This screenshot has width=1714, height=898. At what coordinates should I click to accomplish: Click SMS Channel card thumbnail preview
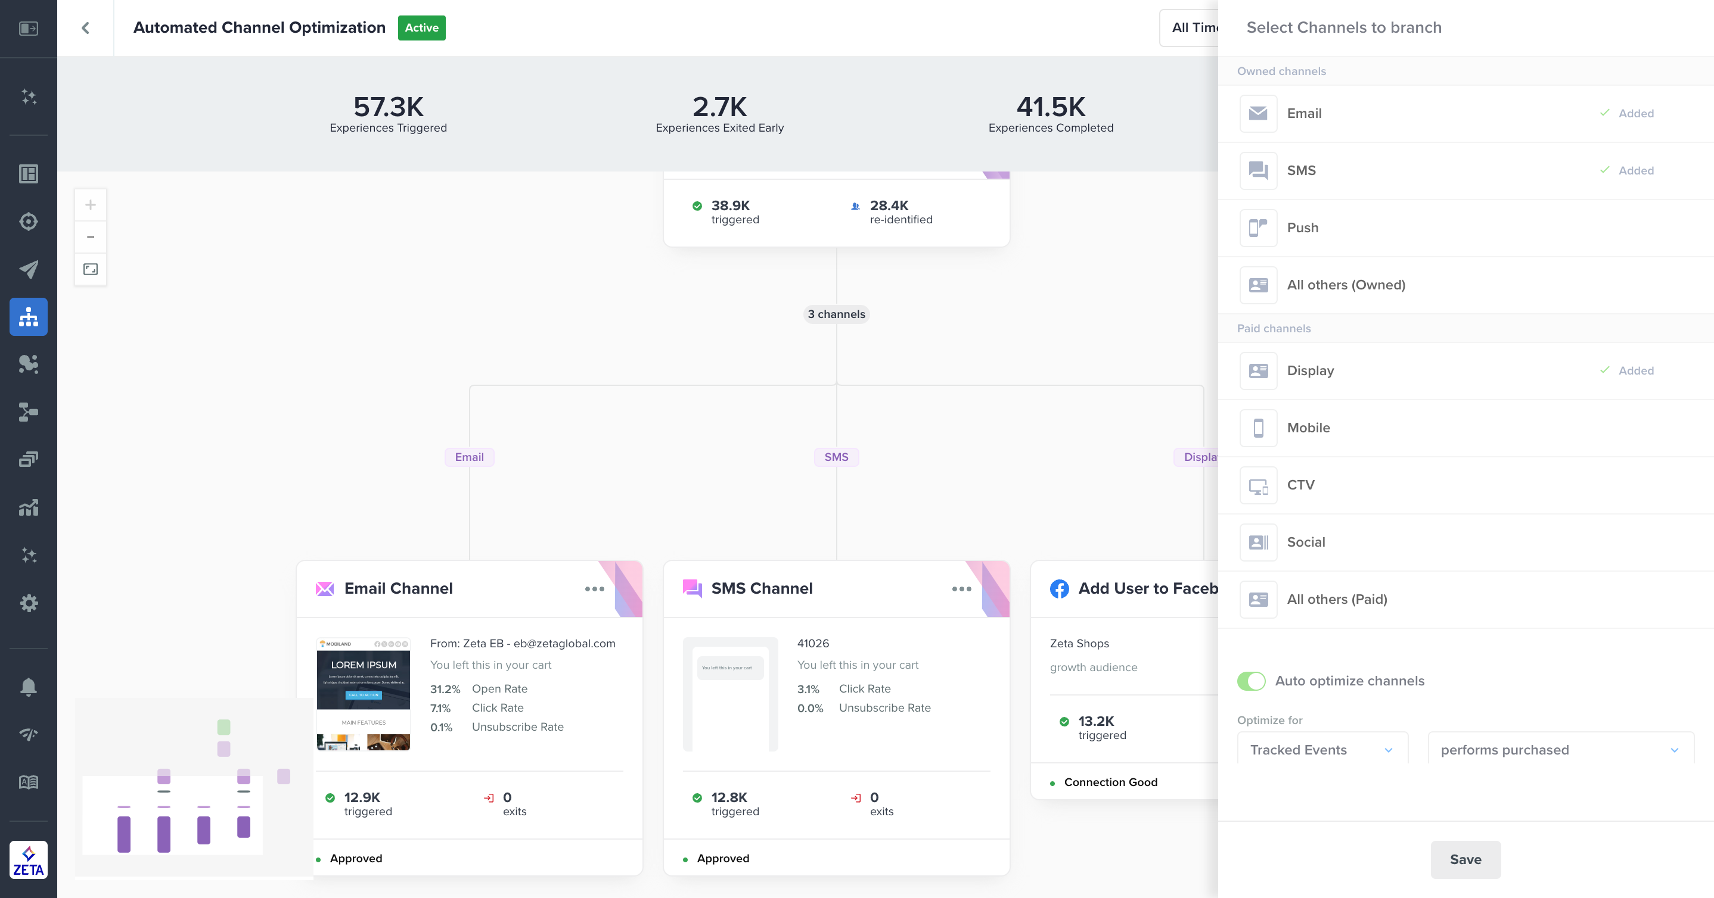click(731, 693)
